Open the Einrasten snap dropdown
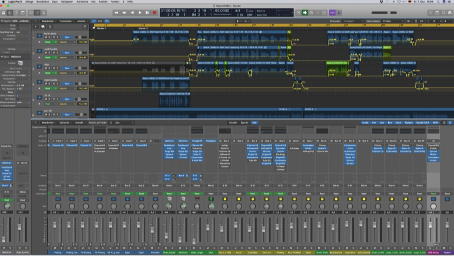The height and width of the screenshot is (256, 454). pos(353,21)
